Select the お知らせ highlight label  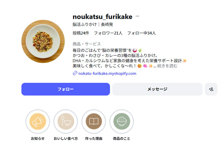[x=38, y=138]
